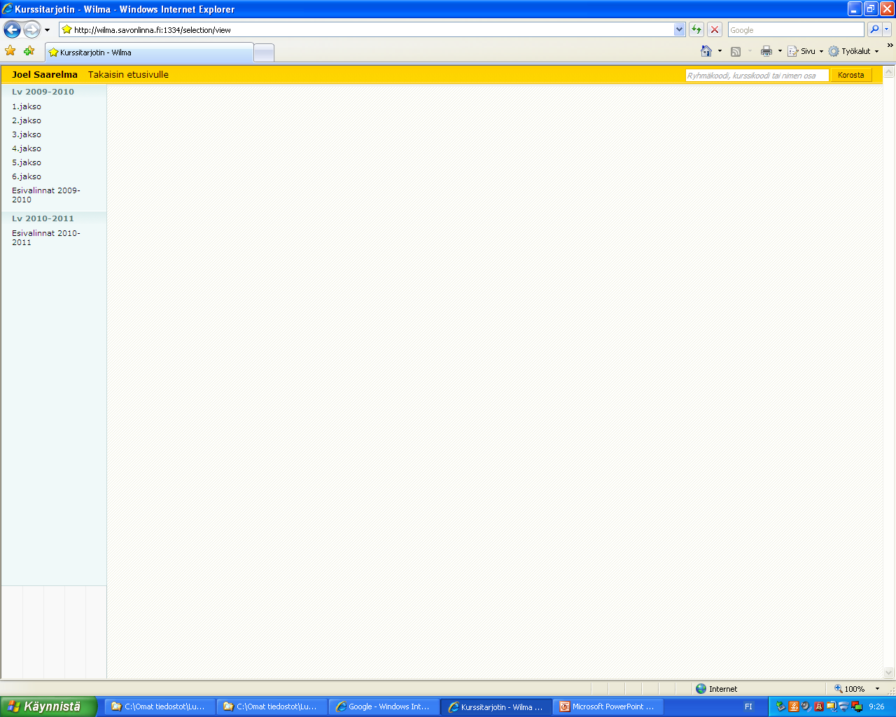
Task: Select the Lv 2010-2011 heading
Action: (x=43, y=218)
